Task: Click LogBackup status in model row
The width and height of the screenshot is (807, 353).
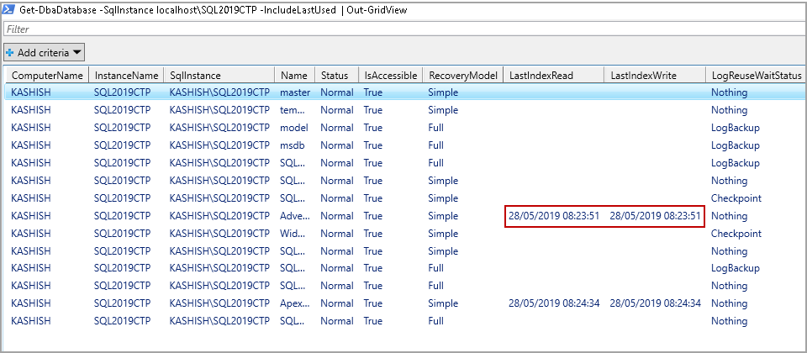Action: (x=735, y=128)
